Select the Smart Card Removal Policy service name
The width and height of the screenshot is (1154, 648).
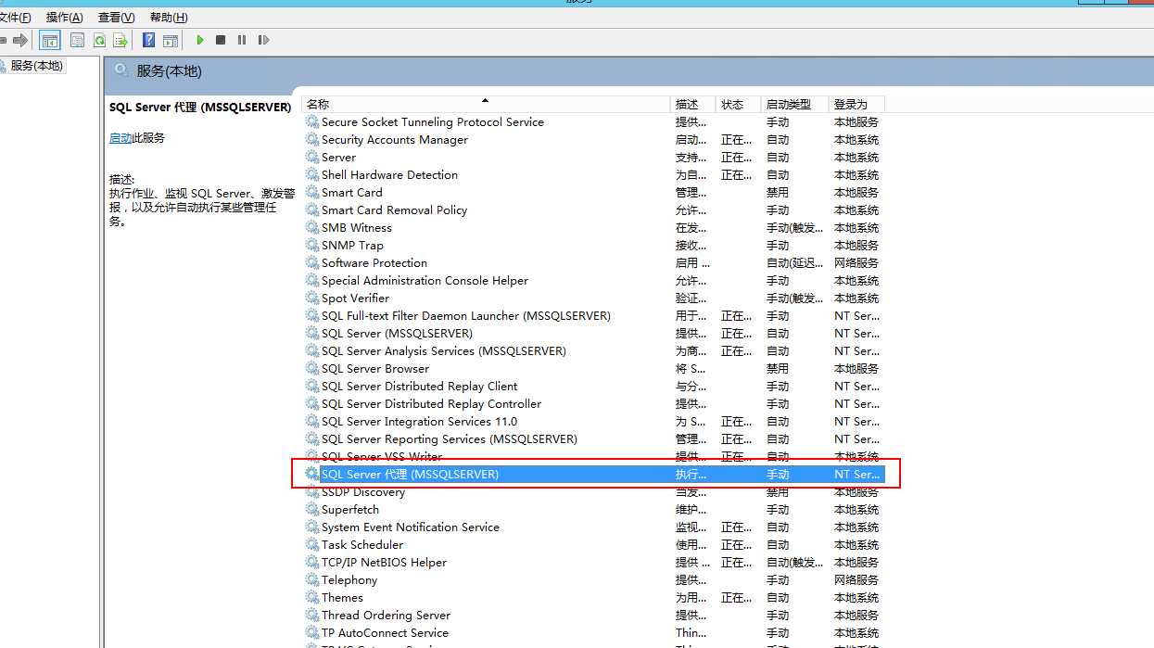[x=395, y=210]
